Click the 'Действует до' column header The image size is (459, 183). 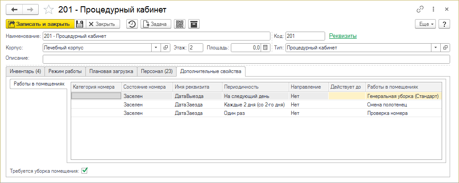[346, 87]
